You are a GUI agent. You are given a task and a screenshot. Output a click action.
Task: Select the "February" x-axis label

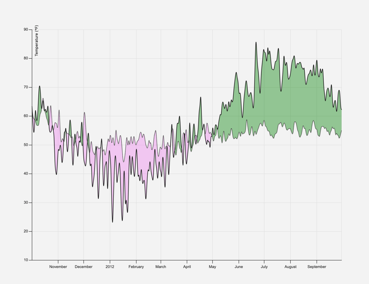pos(136,267)
